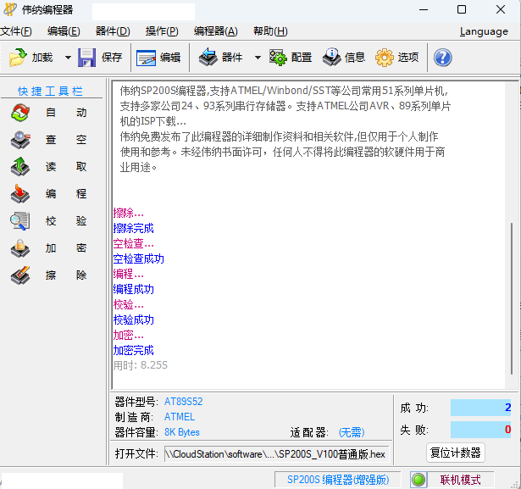Click the green 联机模式 status light

418,480
